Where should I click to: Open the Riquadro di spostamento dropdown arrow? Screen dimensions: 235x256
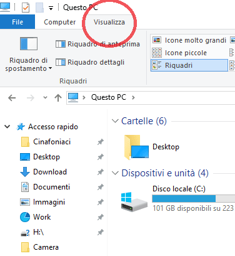coord(50,68)
